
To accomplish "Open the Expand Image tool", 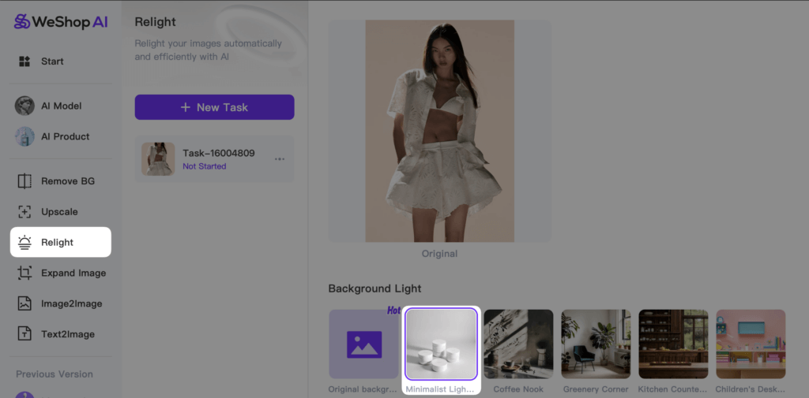I will click(x=60, y=273).
